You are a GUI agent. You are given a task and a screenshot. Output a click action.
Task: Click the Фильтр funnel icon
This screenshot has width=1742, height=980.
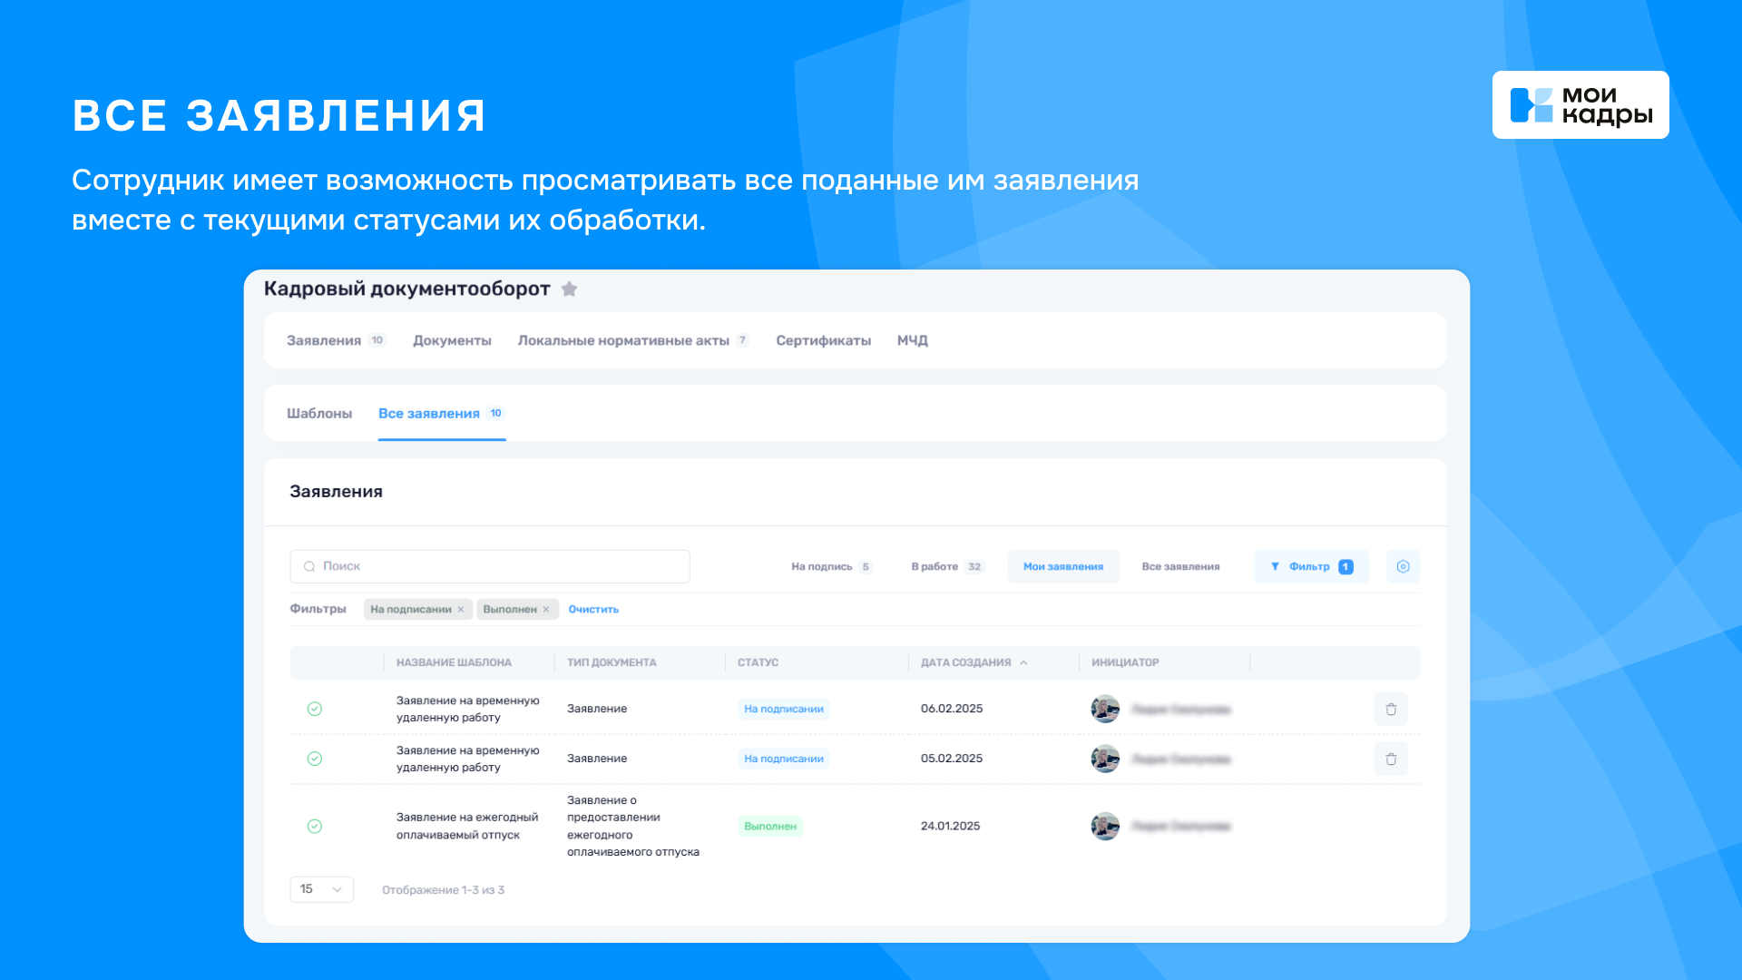tap(1277, 565)
